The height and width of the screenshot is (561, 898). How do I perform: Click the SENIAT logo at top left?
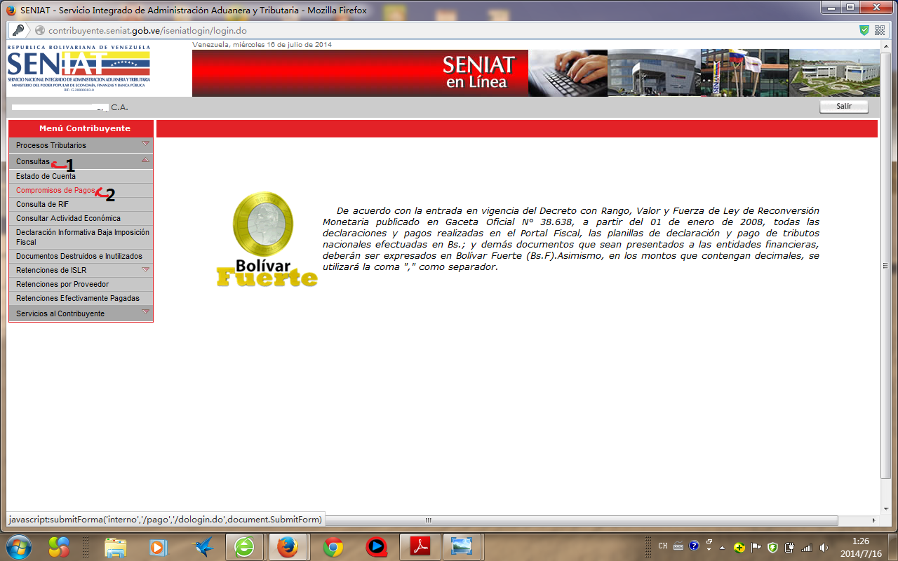pos(79,69)
